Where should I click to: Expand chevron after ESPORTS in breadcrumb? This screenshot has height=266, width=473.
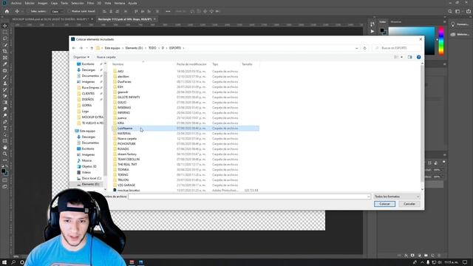[184, 48]
